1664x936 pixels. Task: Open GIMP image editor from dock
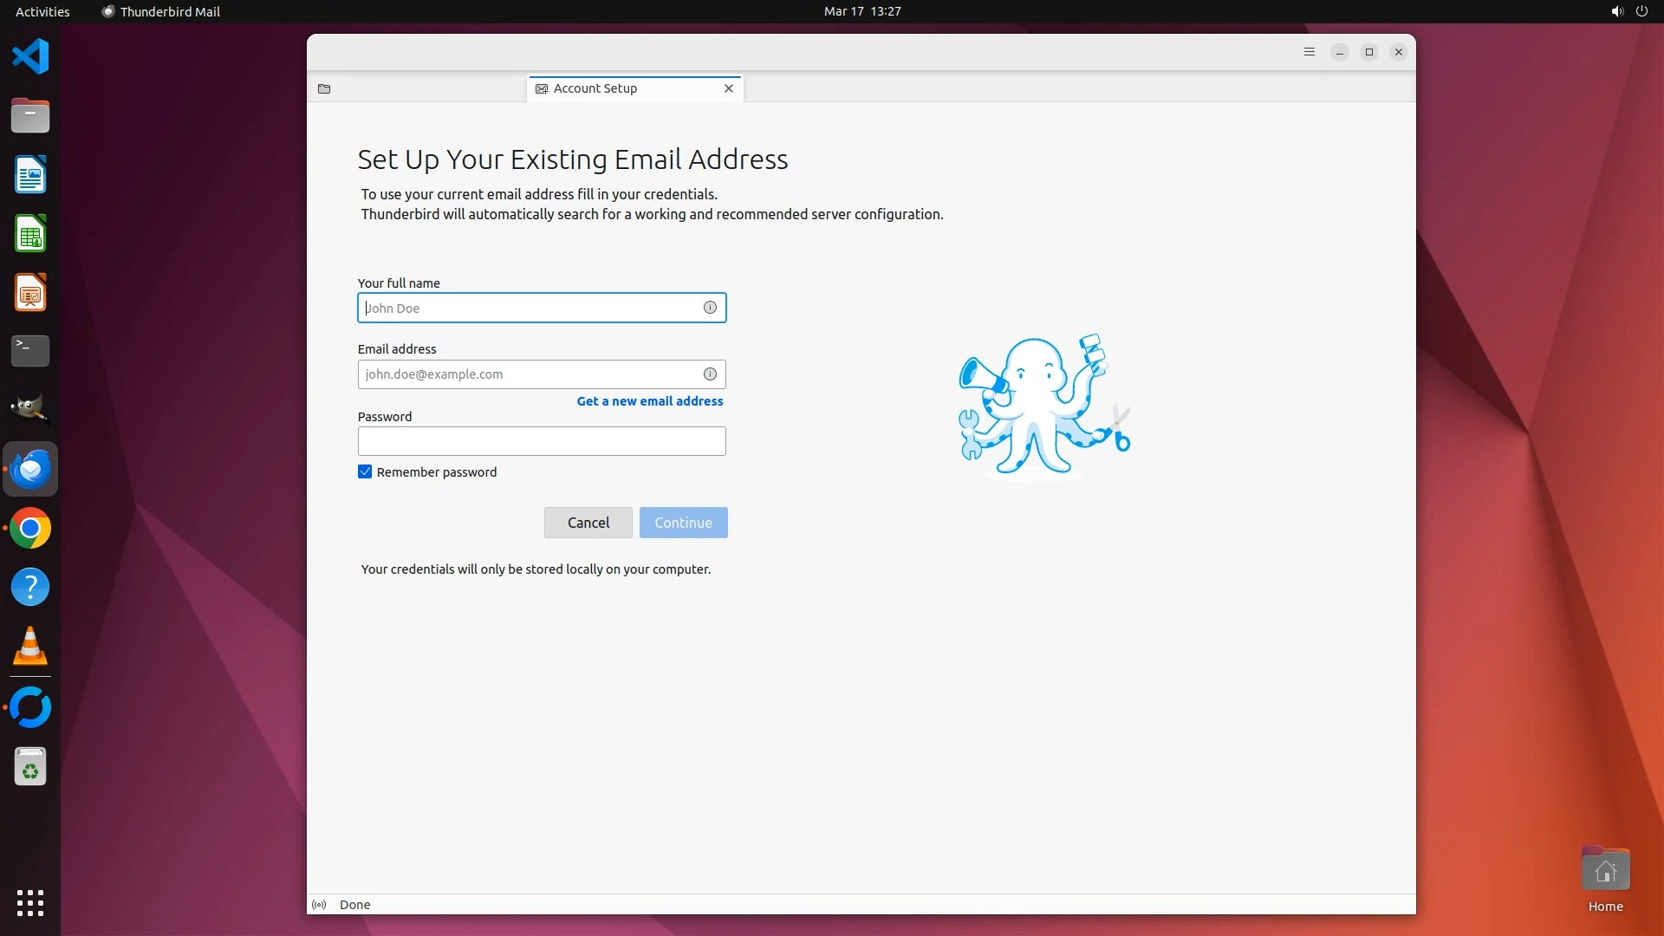pyautogui.click(x=30, y=409)
